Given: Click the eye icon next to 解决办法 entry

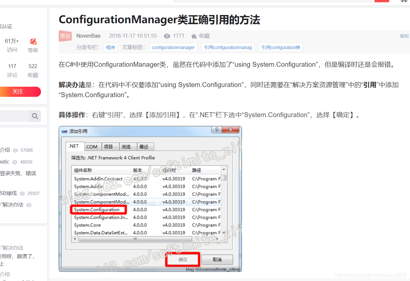Looking at the screenshot, I should [29, 205].
